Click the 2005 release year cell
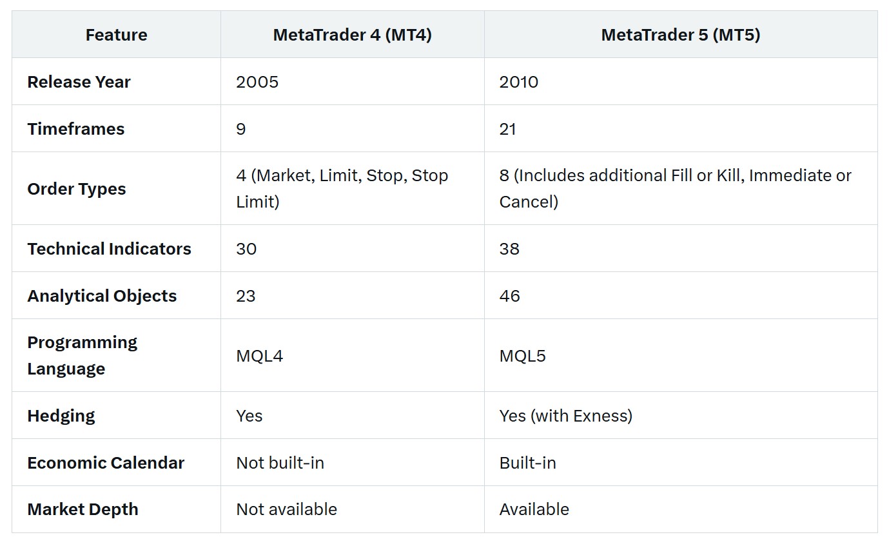 pos(257,82)
